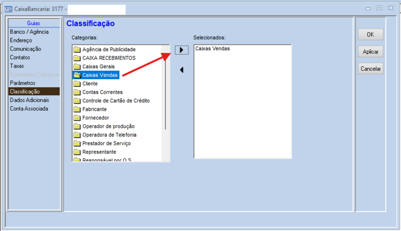The height and width of the screenshot is (231, 401).
Task: Open the Contatos guide
Action: pyautogui.click(x=20, y=58)
